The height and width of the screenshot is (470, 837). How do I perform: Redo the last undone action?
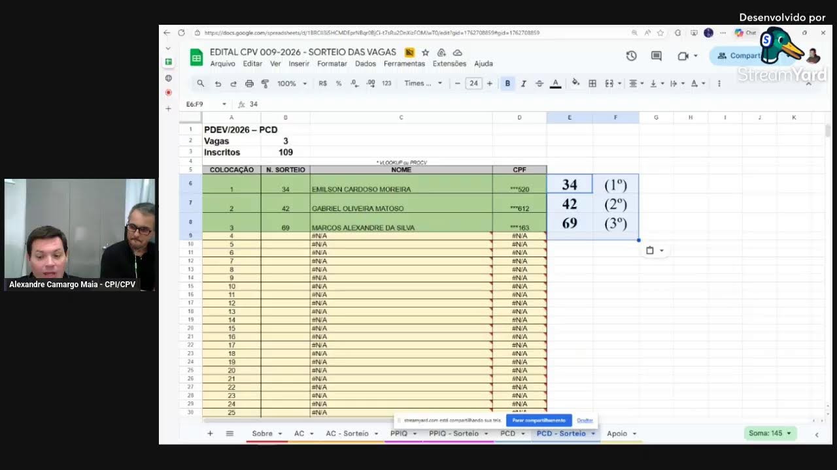233,84
